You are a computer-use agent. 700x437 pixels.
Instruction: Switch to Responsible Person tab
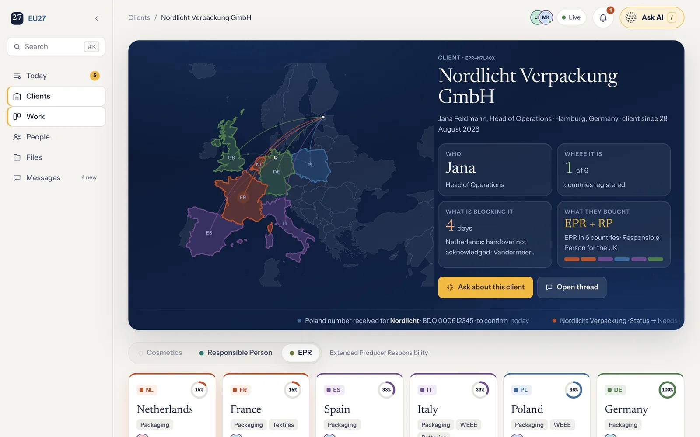(235, 353)
